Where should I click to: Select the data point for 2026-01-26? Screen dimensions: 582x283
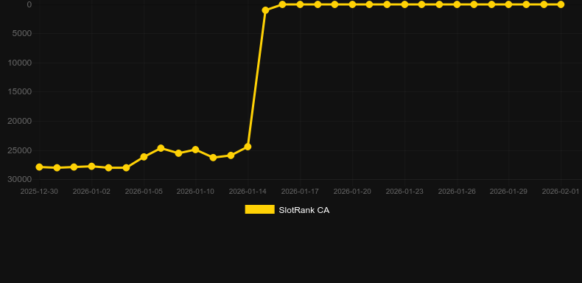[457, 4]
